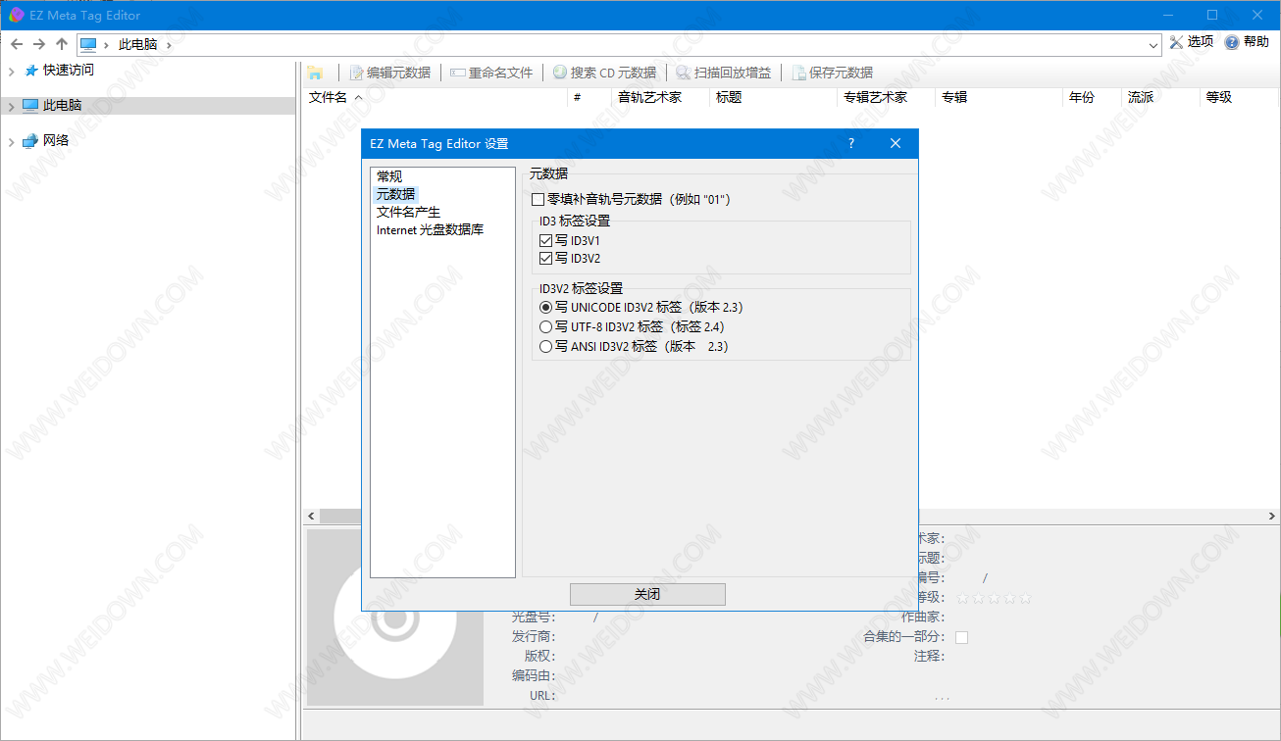
Task: Click the 扫描回放增益 toolbar icon
Action: [683, 73]
